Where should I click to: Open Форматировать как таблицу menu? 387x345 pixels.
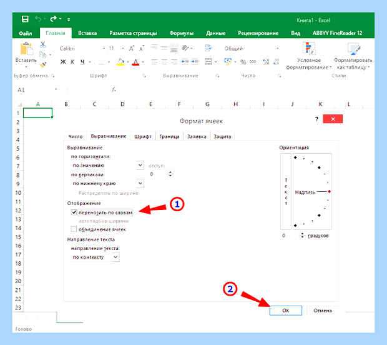point(353,56)
